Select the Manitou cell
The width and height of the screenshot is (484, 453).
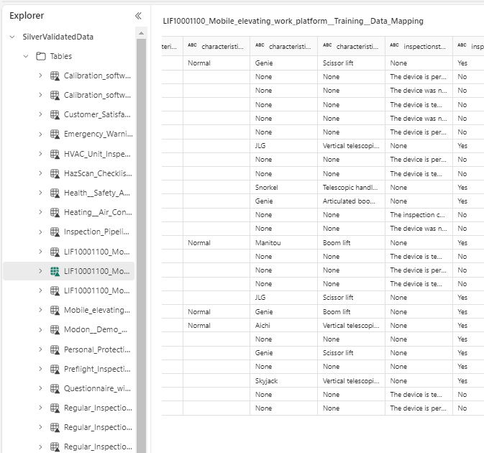[265, 243]
